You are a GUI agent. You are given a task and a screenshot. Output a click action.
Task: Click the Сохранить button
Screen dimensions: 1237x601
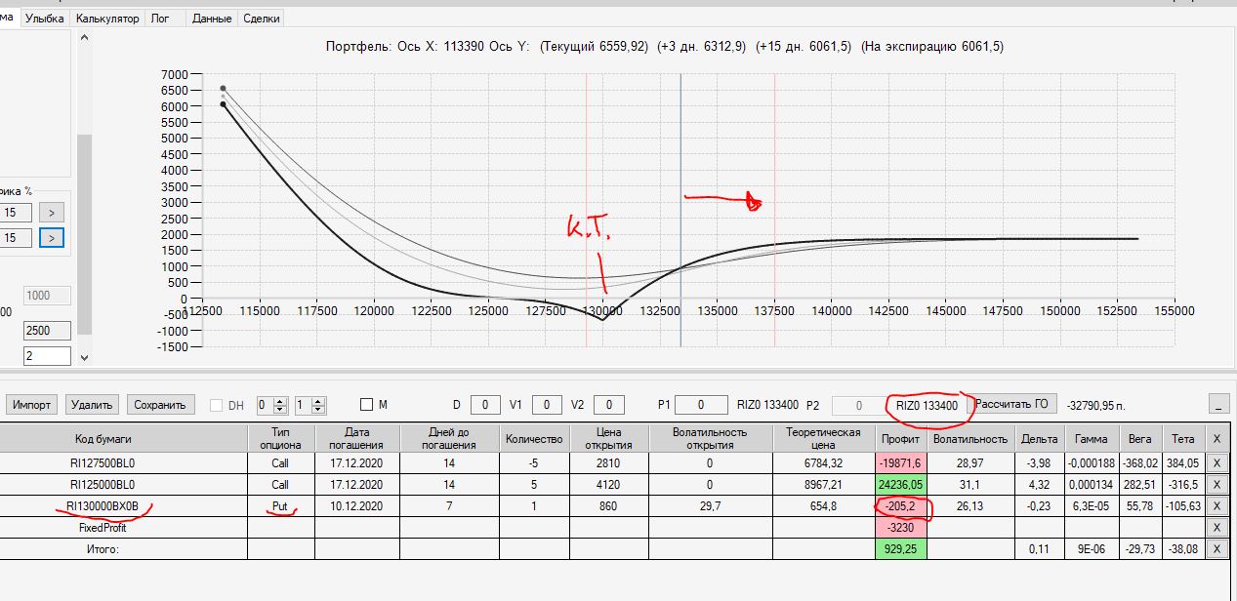[x=161, y=404]
